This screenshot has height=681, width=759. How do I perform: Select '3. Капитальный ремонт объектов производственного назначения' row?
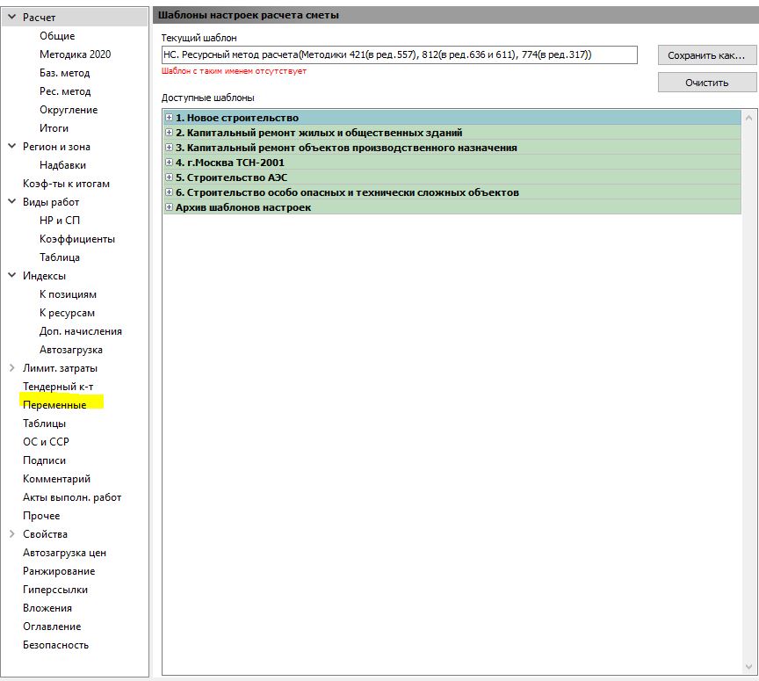346,148
